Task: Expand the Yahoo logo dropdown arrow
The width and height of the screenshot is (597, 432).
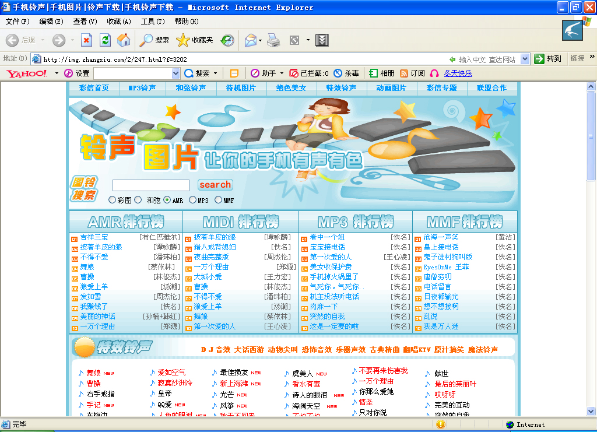Action: point(57,73)
